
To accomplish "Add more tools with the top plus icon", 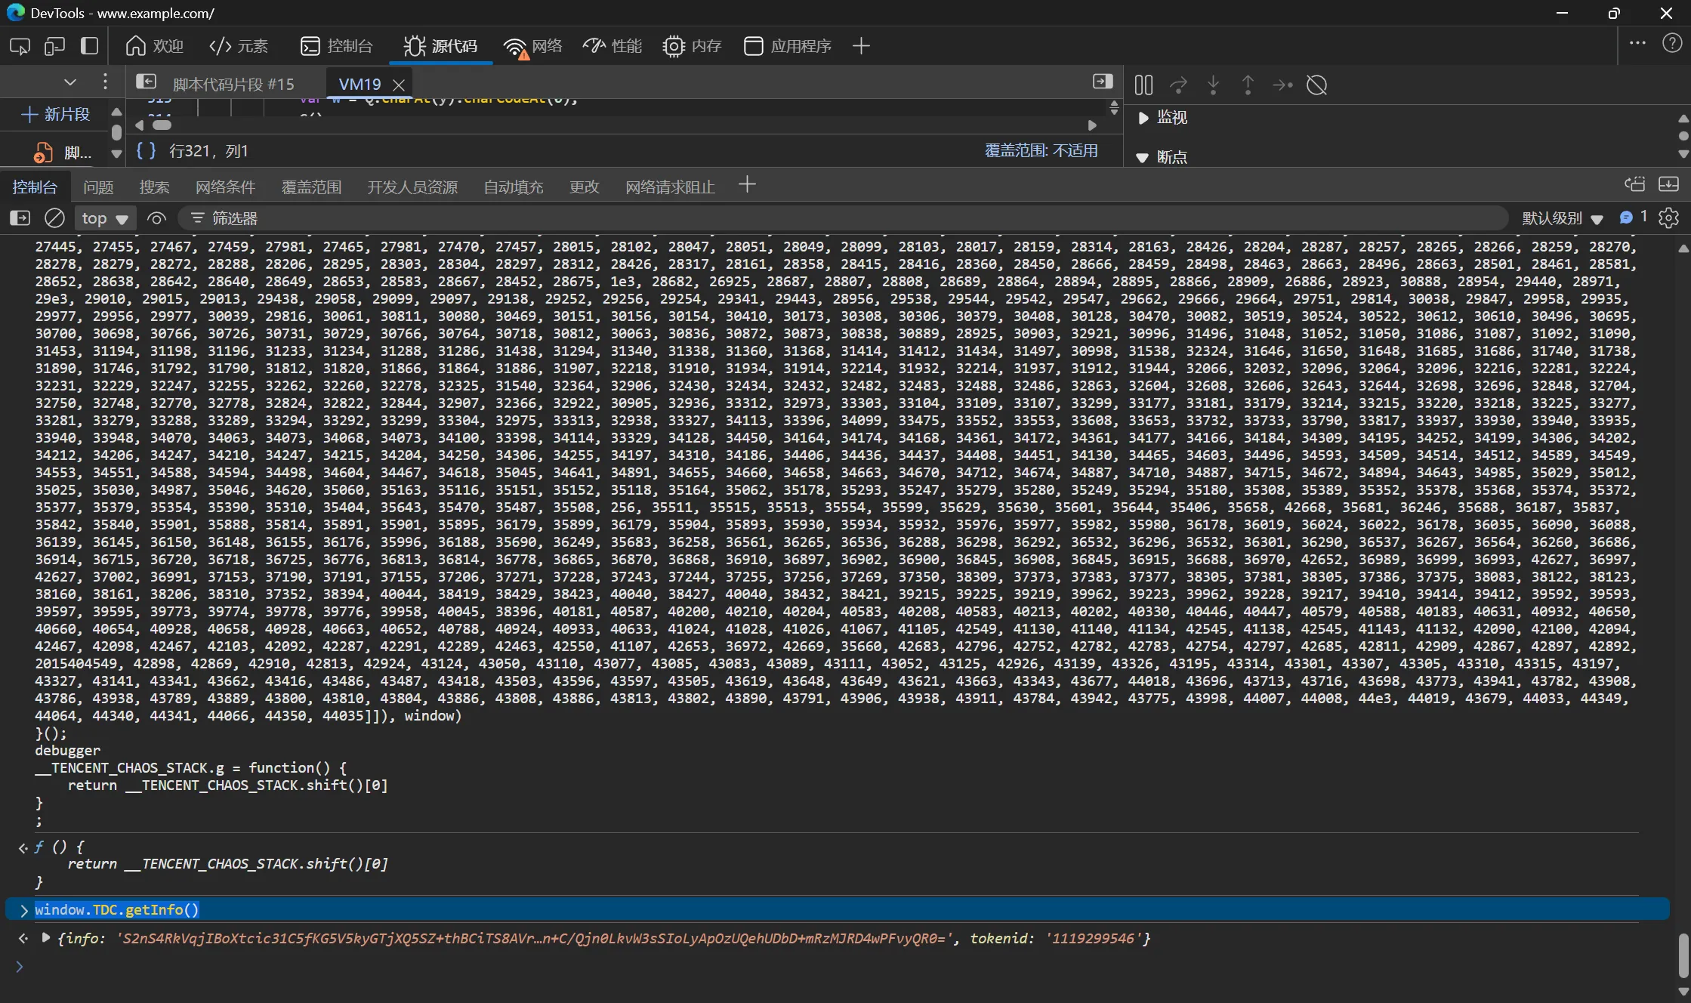I will click(861, 46).
